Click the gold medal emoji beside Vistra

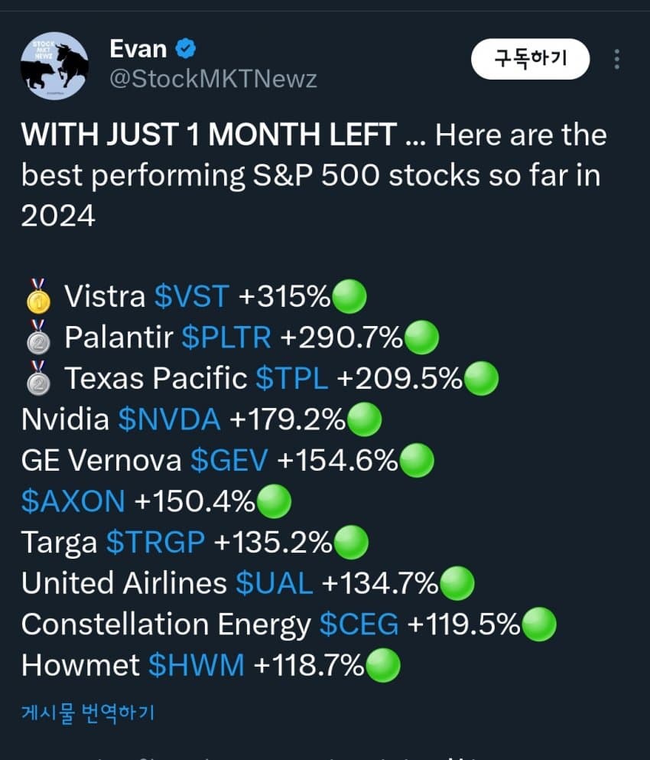click(x=38, y=295)
